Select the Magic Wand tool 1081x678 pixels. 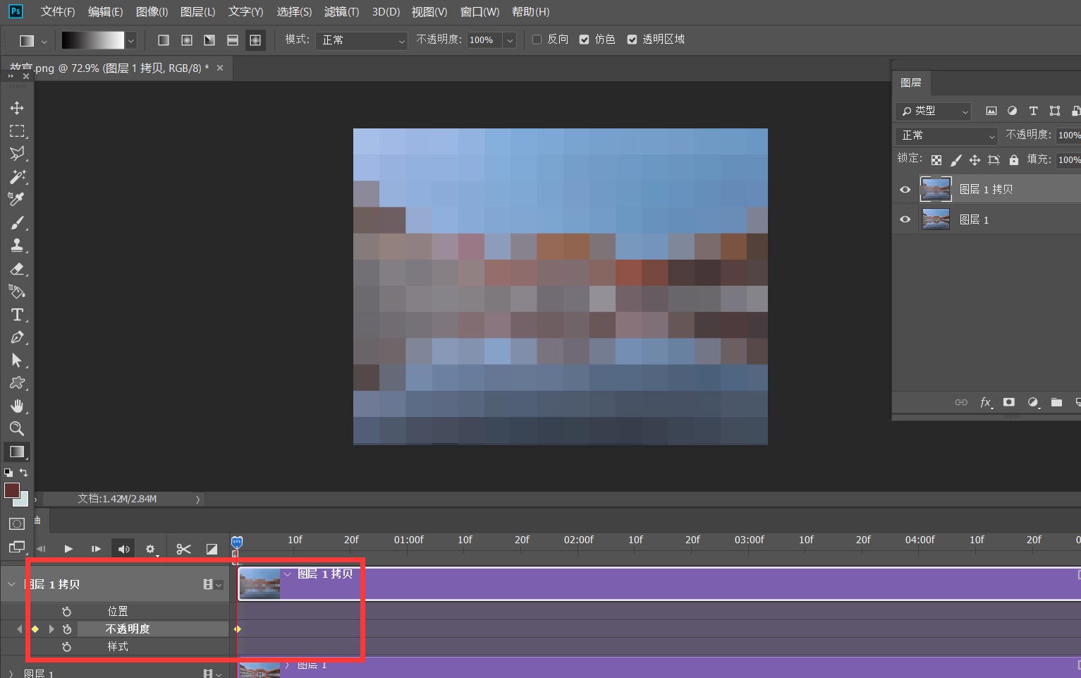pos(17,176)
